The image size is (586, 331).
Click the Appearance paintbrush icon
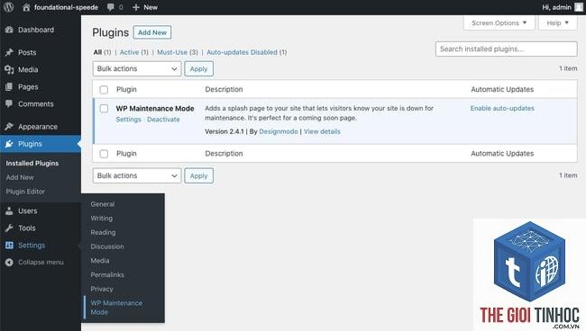coord(9,127)
